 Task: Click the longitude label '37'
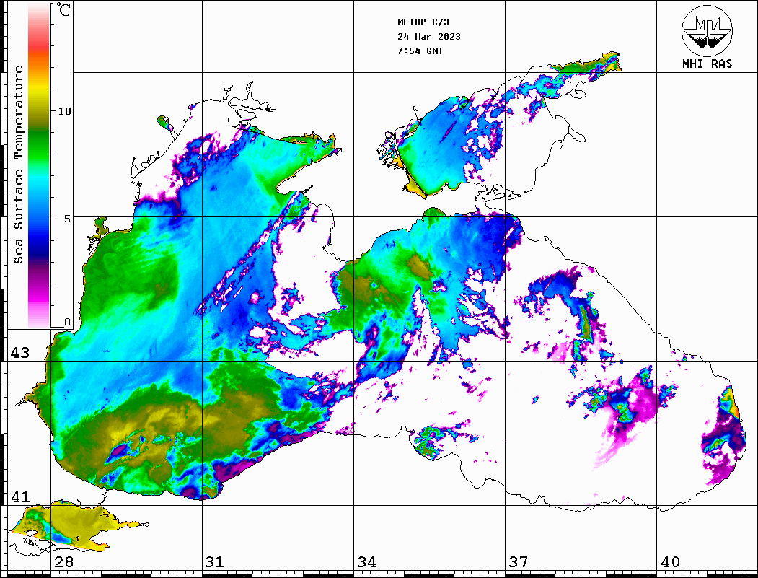pos(519,562)
